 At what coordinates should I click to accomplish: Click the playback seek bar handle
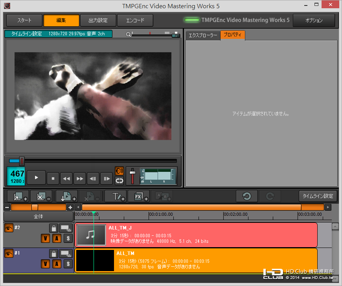tap(22, 161)
